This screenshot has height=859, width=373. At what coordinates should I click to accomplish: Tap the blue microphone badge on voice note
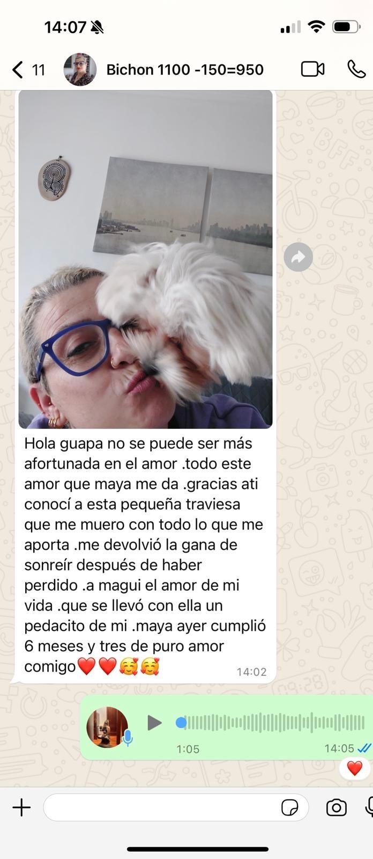128,738
